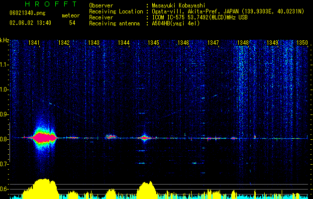
Task: Click the kHz axis unit label
Action: (4, 40)
